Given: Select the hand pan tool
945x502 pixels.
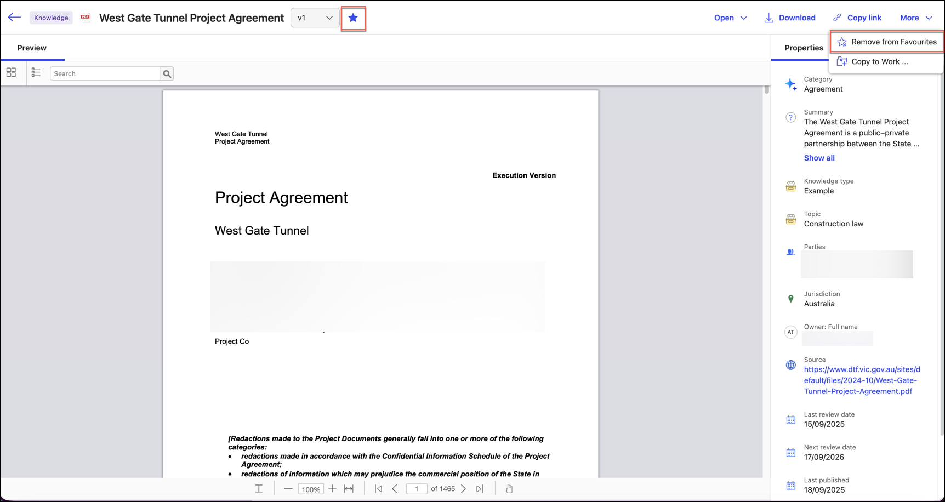Looking at the screenshot, I should [509, 488].
